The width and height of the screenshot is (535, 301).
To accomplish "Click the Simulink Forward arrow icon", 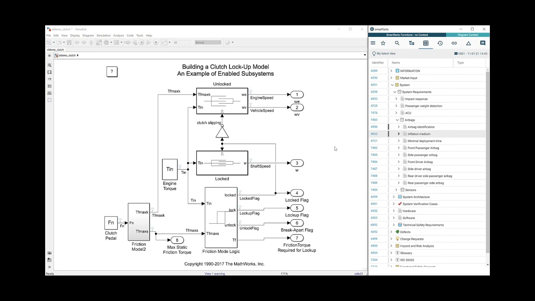I will (x=84, y=42).
